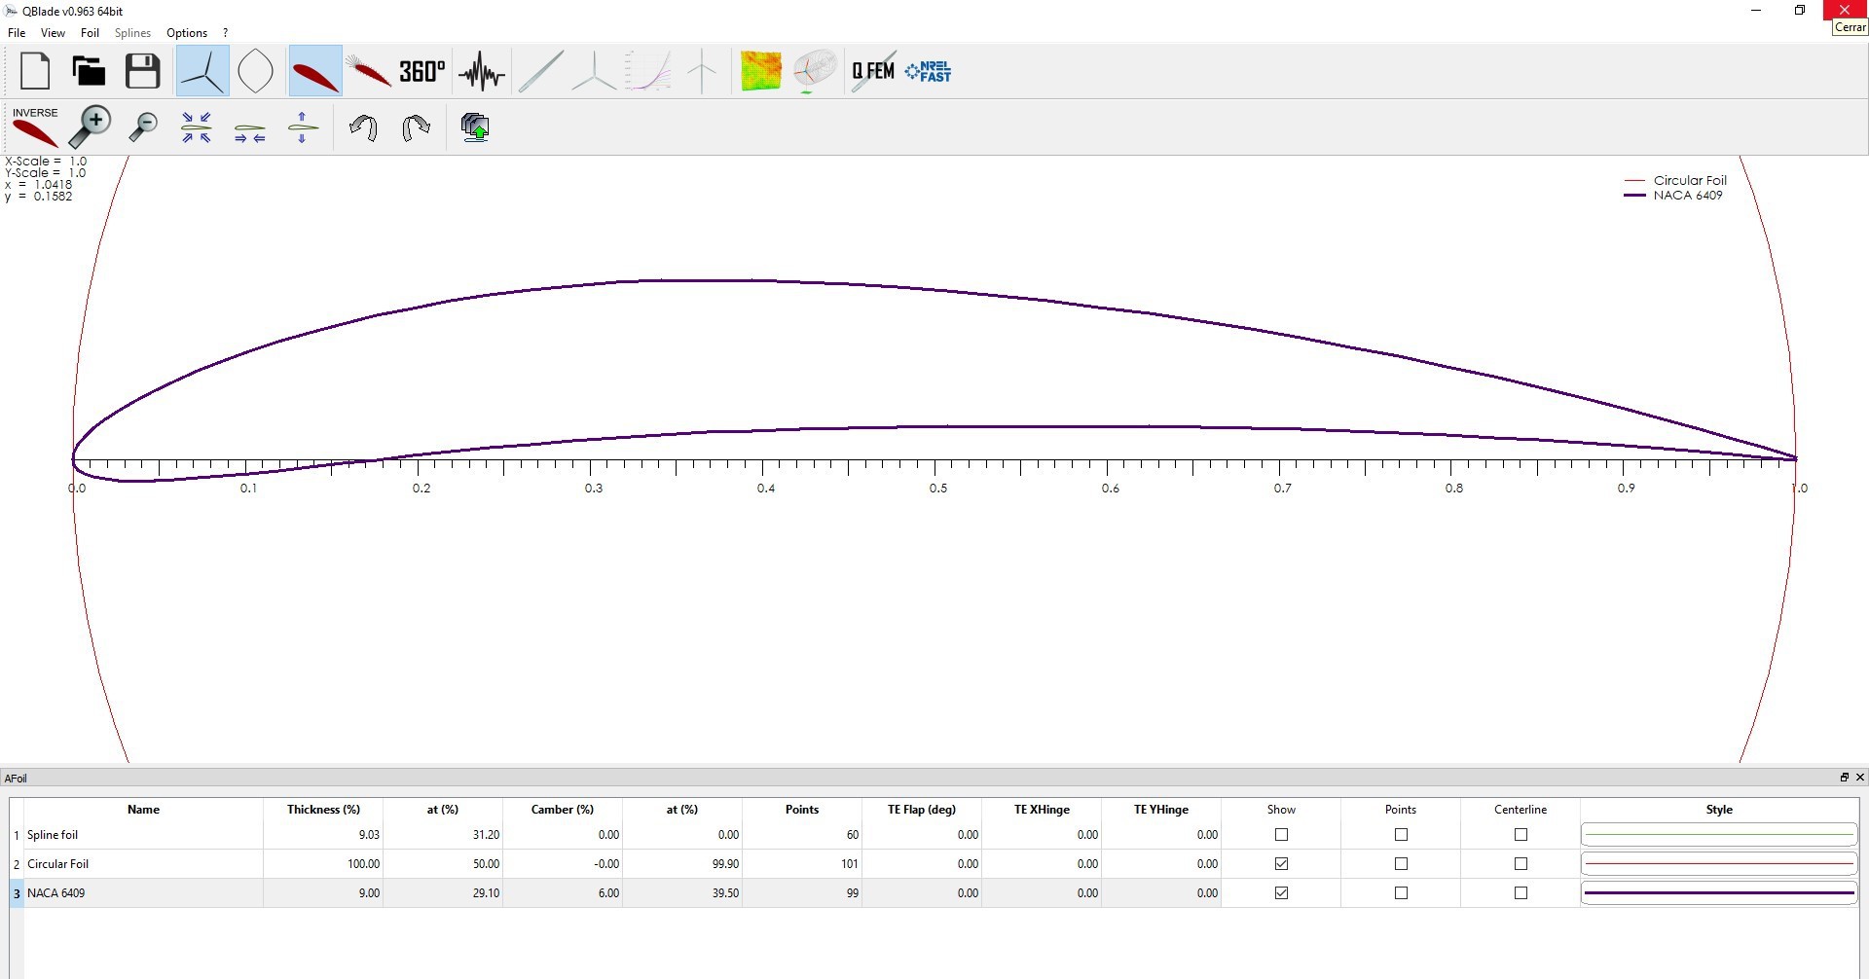Click the NACA 6409 purple style swatch

click(1719, 892)
